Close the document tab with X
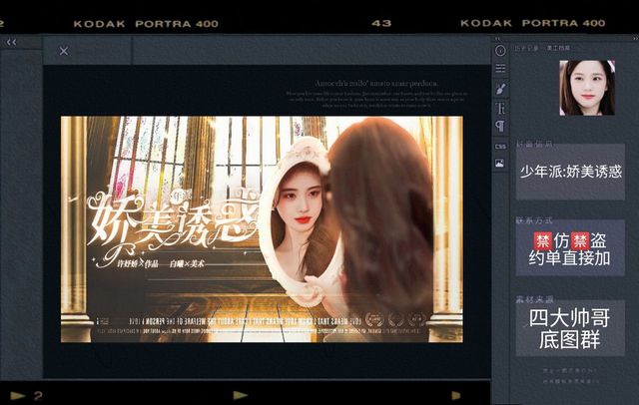 64,51
